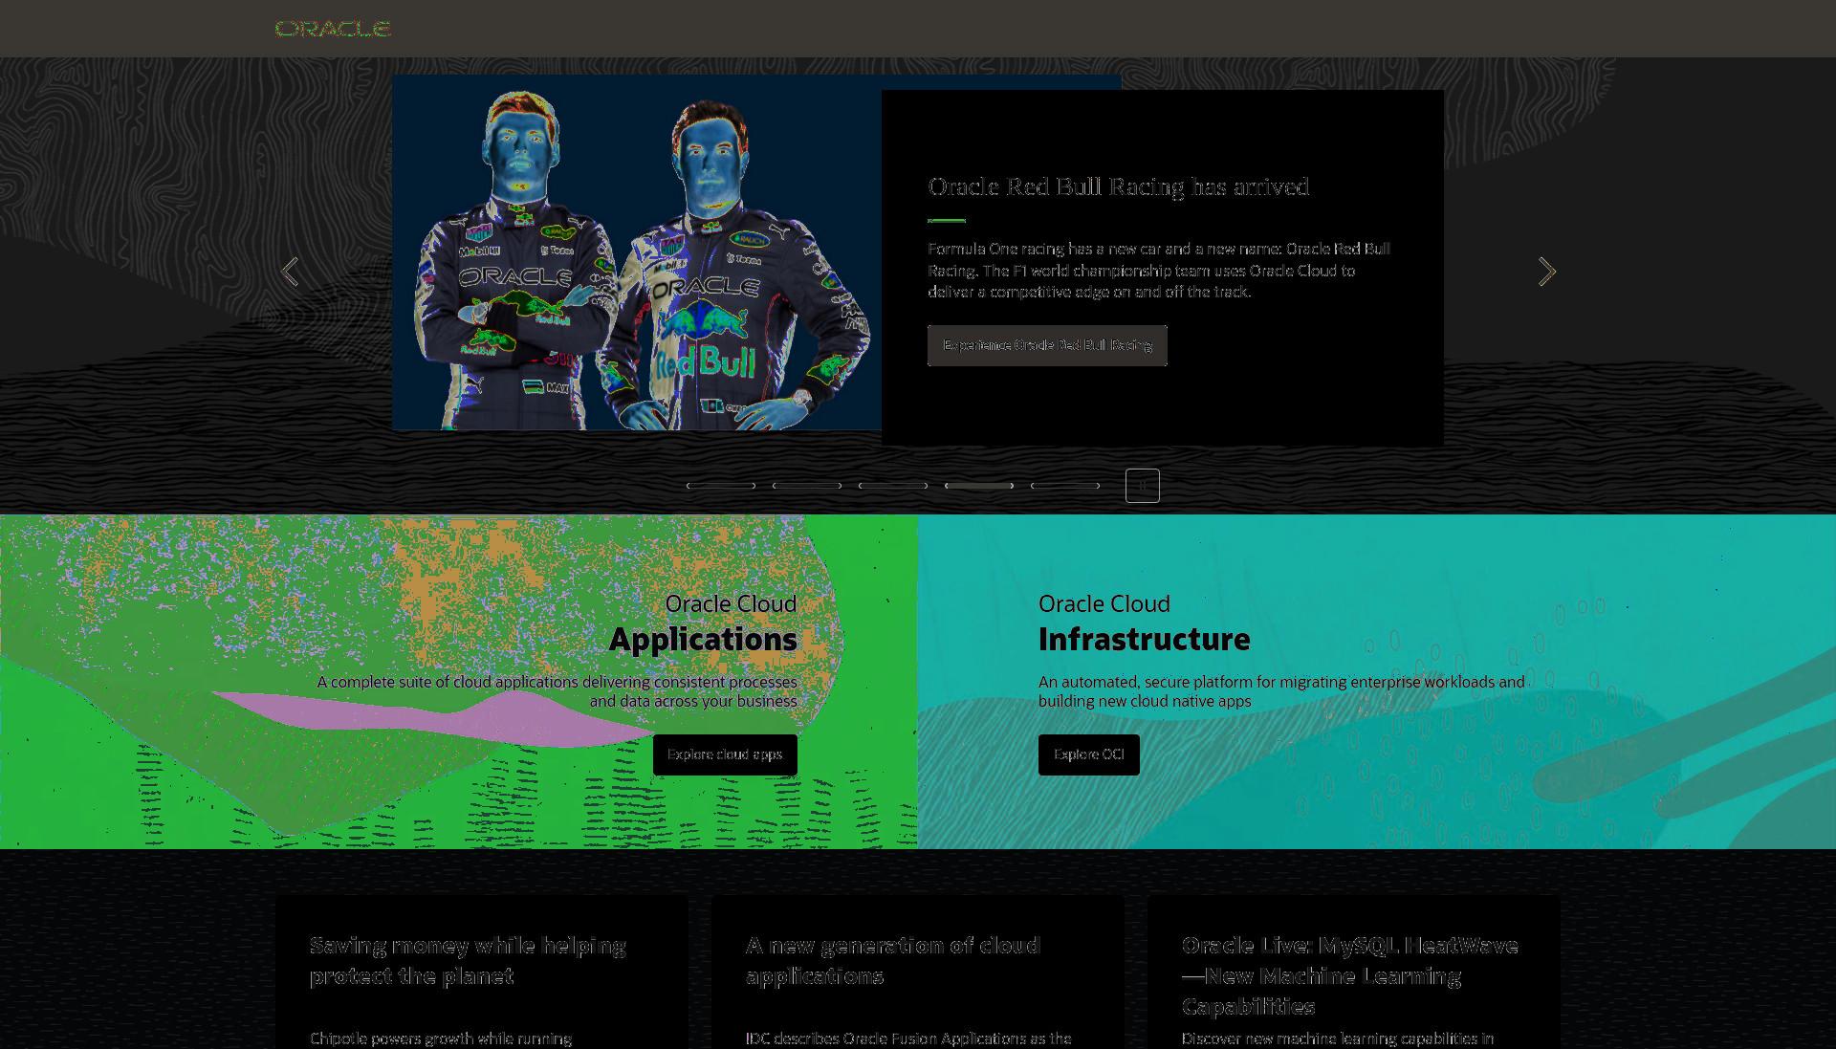Viewport: 1836px width, 1049px height.
Task: Click 'An automated, secure platform' description
Action: [x=1281, y=691]
